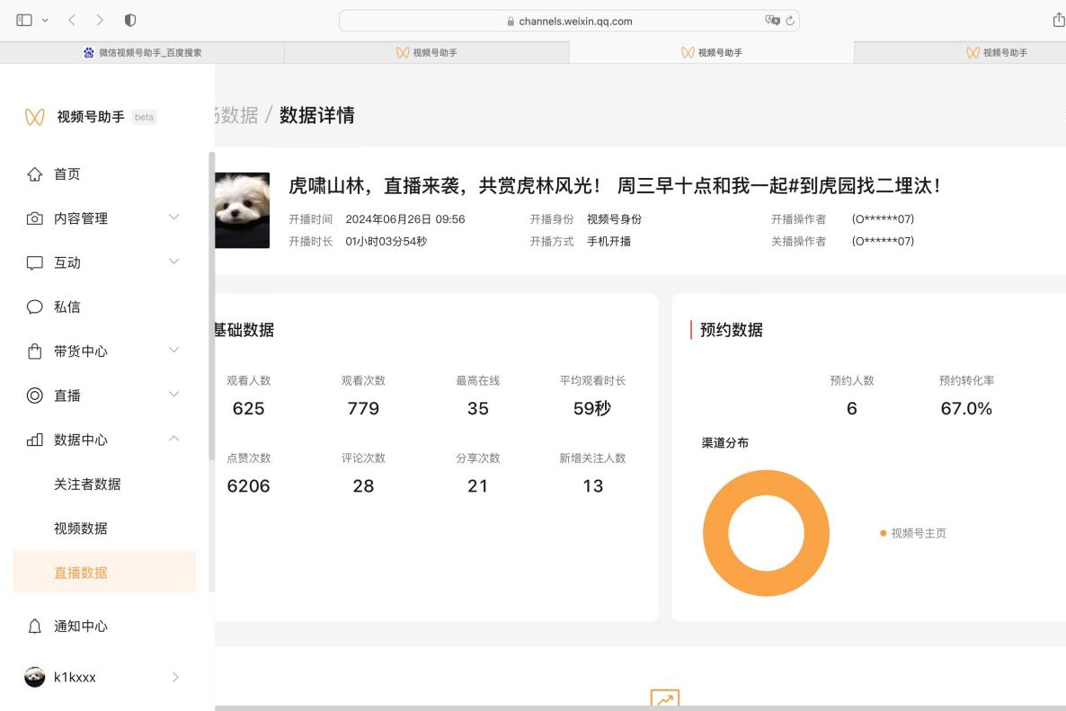Switch to the 微信视频号助手_百度搜索 tab
This screenshot has height=711, width=1066.
click(x=142, y=53)
